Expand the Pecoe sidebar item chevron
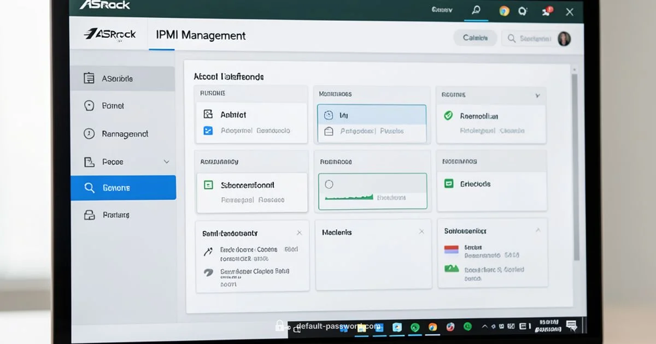656x344 pixels. (x=167, y=162)
